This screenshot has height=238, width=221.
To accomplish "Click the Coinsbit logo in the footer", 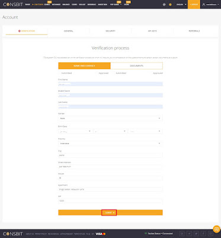I will (13, 234).
